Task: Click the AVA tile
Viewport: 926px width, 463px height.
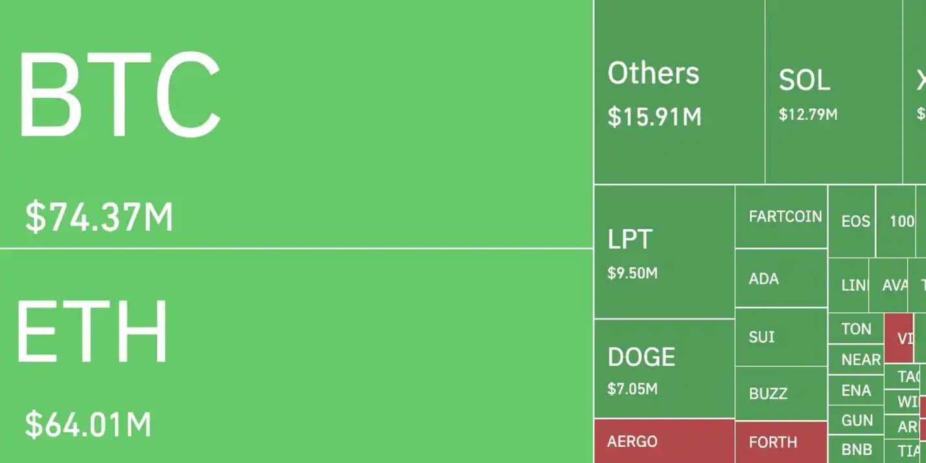Action: point(889,285)
